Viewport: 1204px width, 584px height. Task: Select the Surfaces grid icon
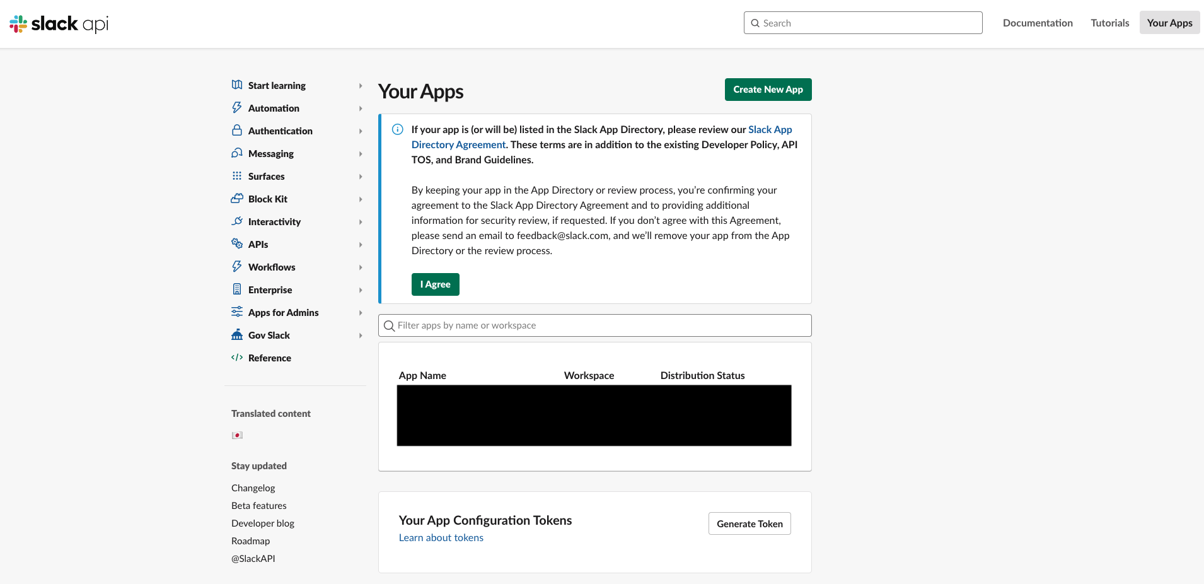coord(236,175)
